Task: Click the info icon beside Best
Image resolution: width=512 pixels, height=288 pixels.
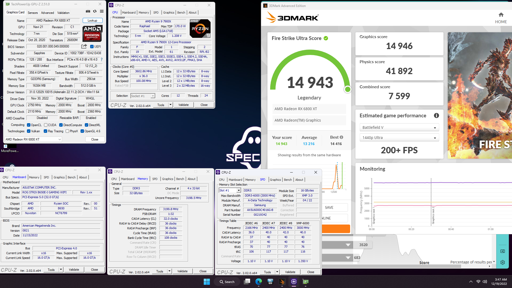Action: click(341, 137)
